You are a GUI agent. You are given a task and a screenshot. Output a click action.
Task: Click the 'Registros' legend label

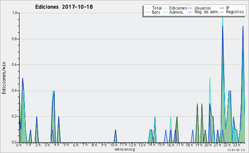click(x=235, y=12)
